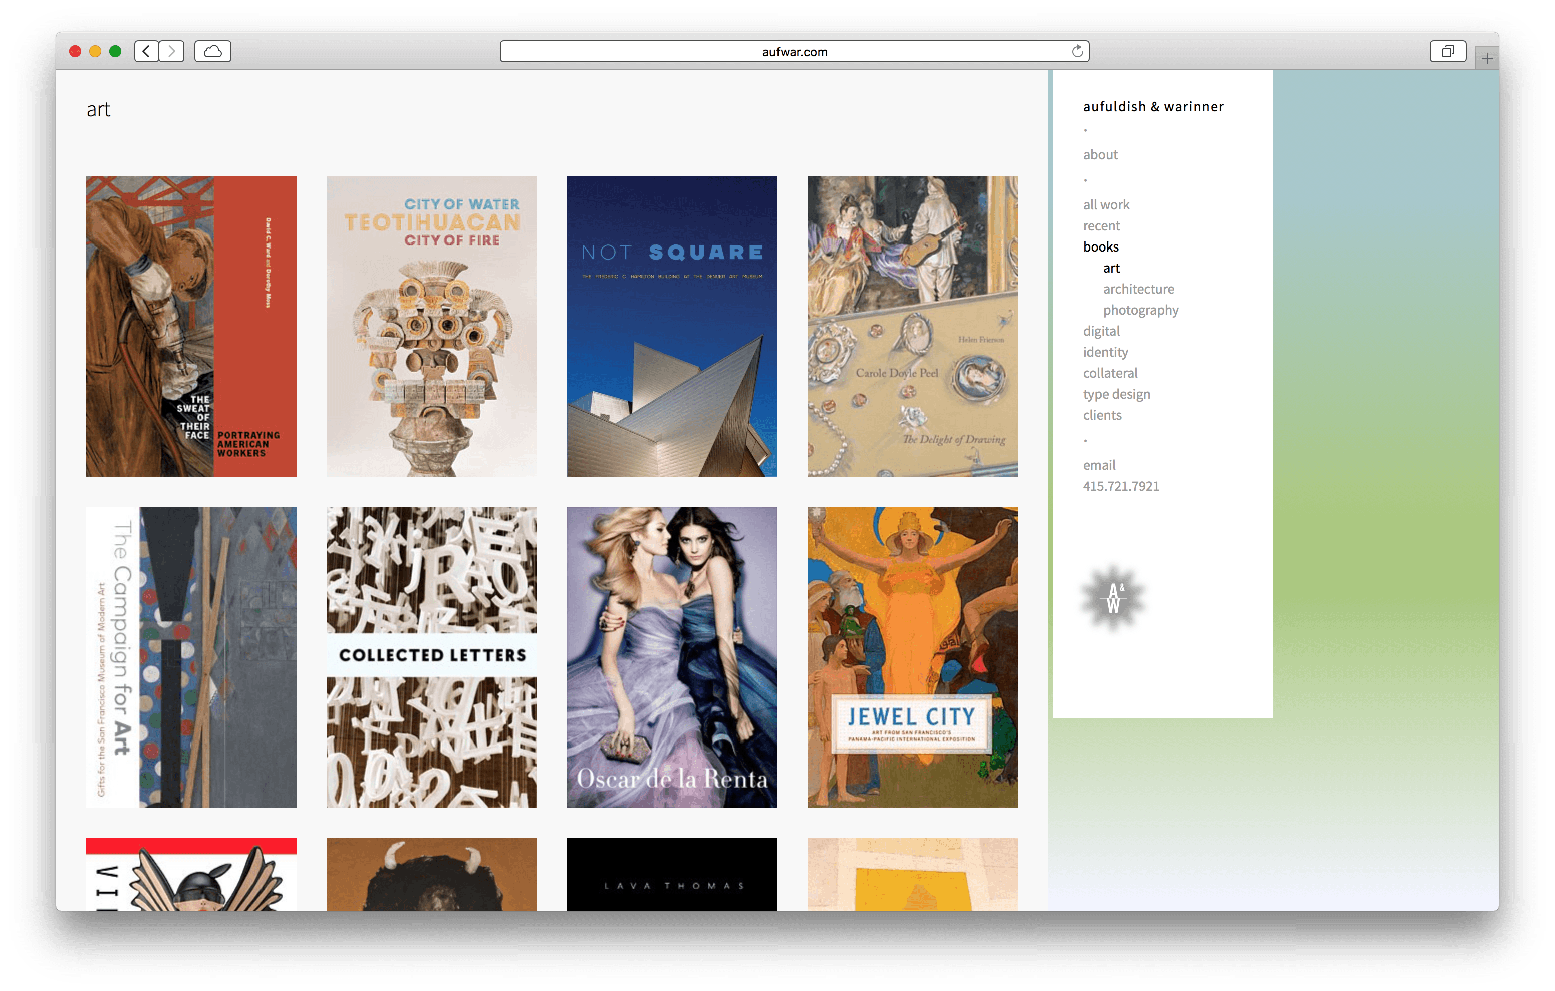Click the aufwar.com address bar
Screen dimensions: 1555x991
(x=794, y=52)
